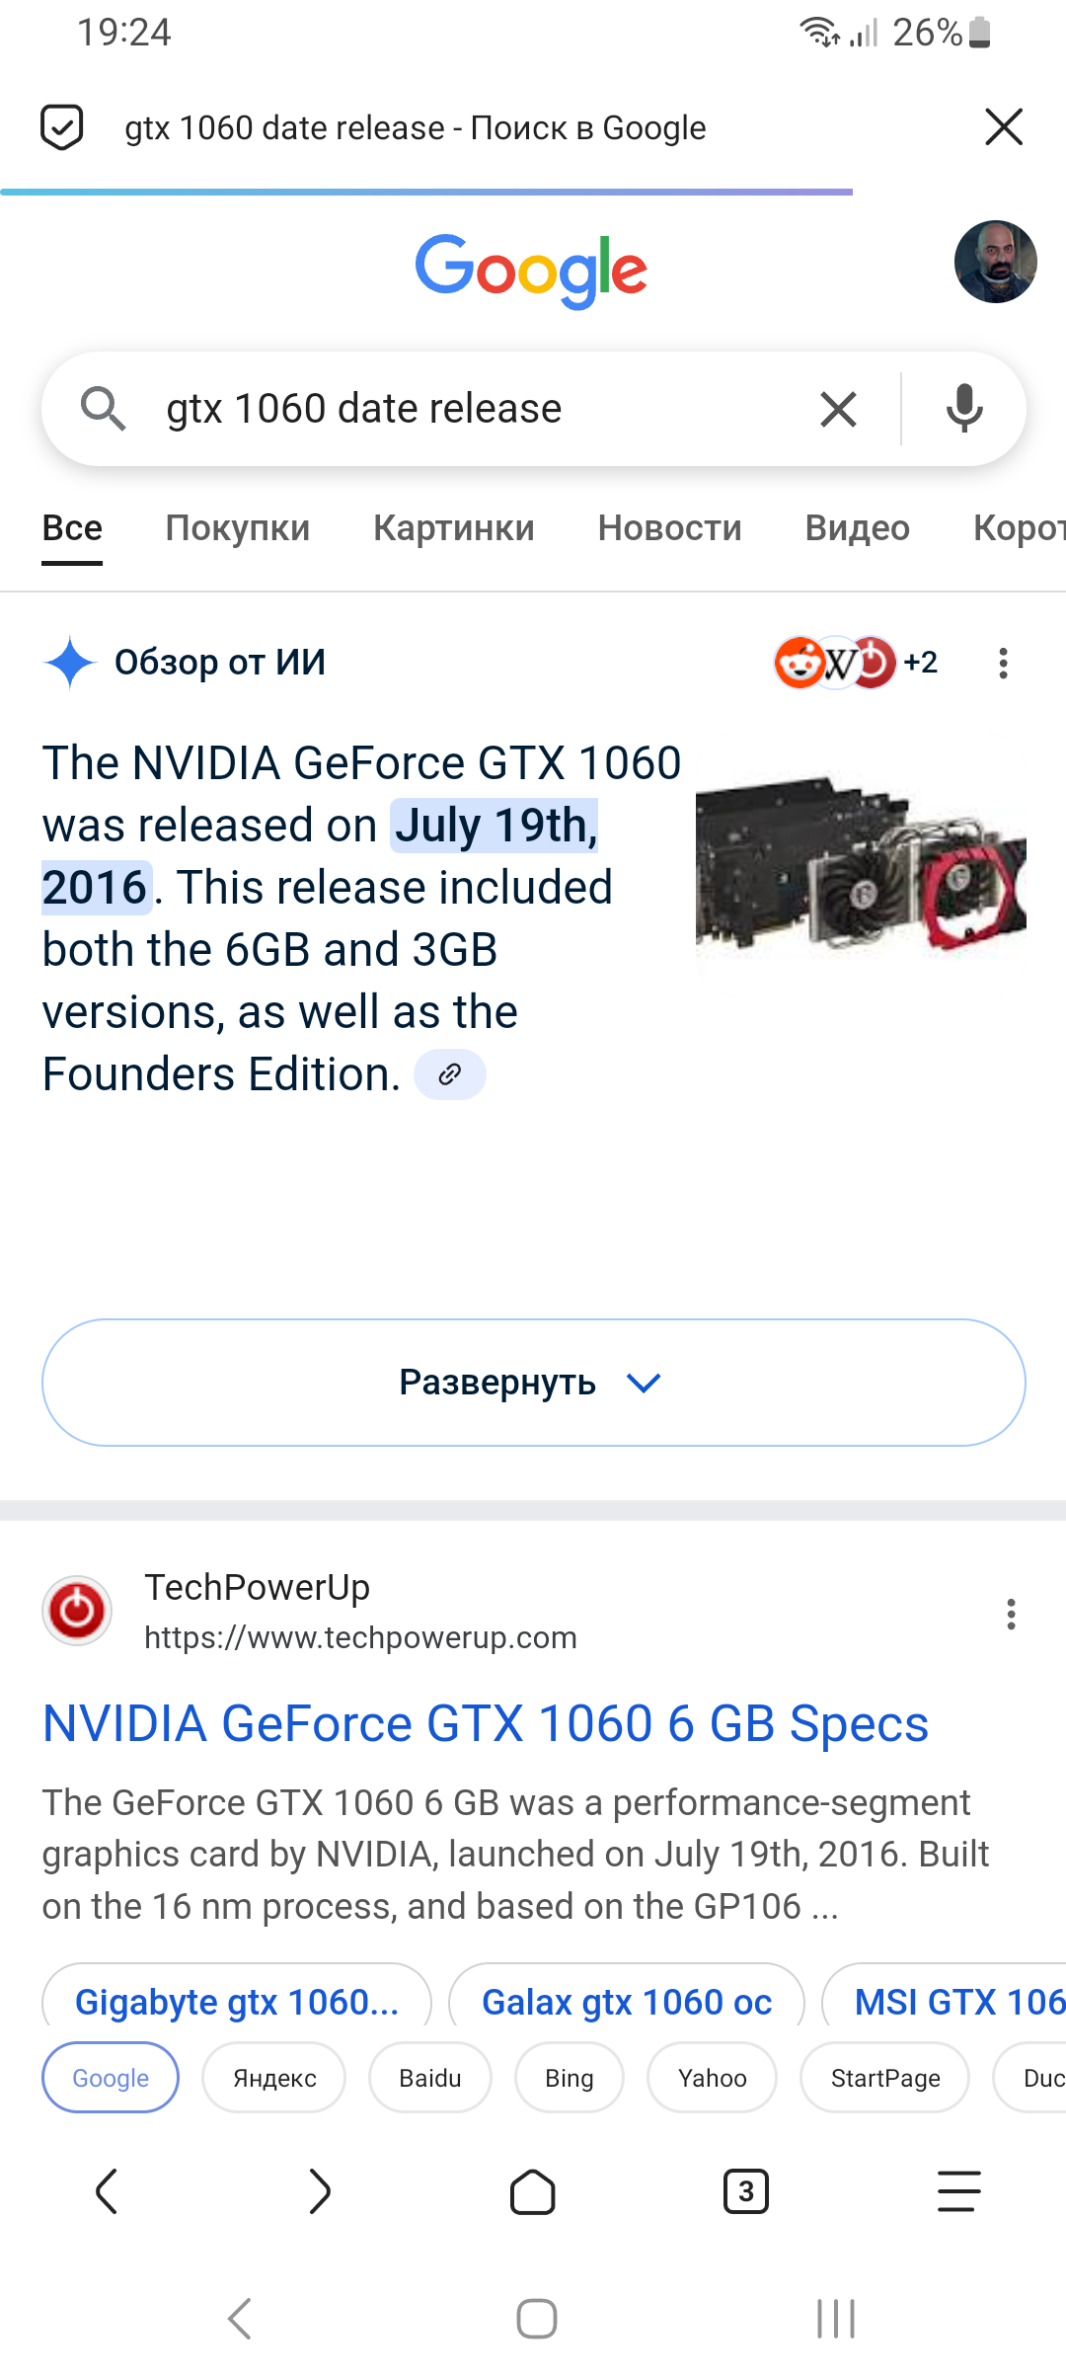Tap the shield security icon in address bar

click(61, 127)
